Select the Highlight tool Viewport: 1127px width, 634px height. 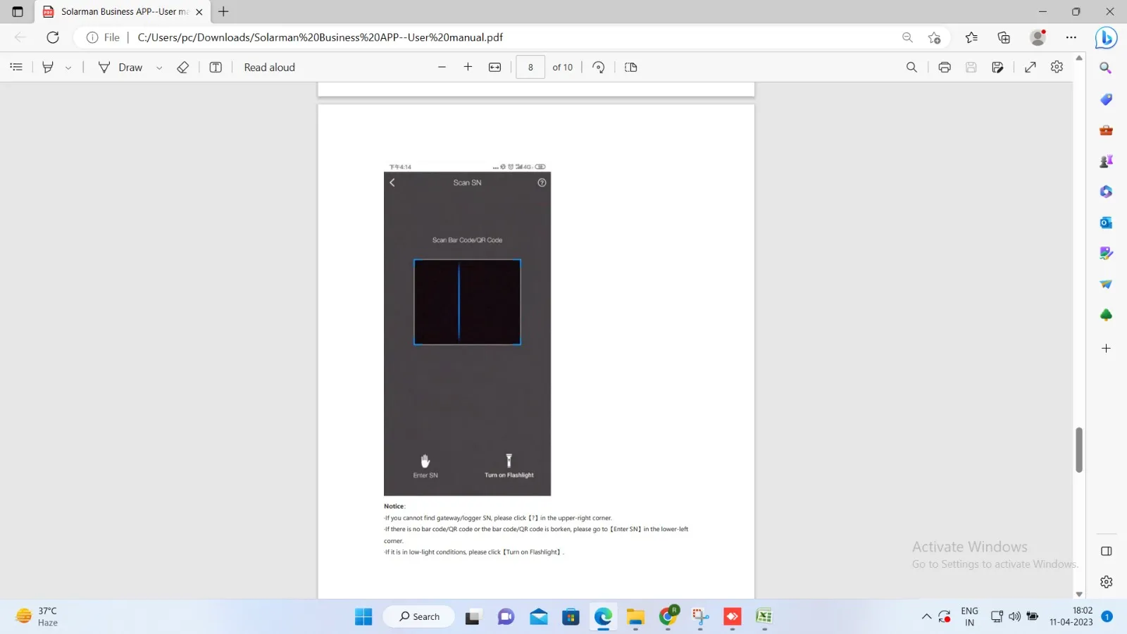tap(48, 67)
